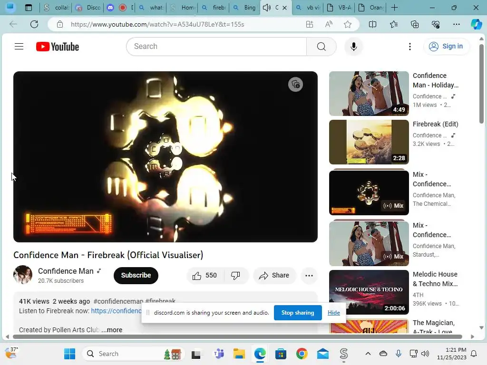Open the notification bell
Viewport: 487px width, 365px height.
pos(474,354)
